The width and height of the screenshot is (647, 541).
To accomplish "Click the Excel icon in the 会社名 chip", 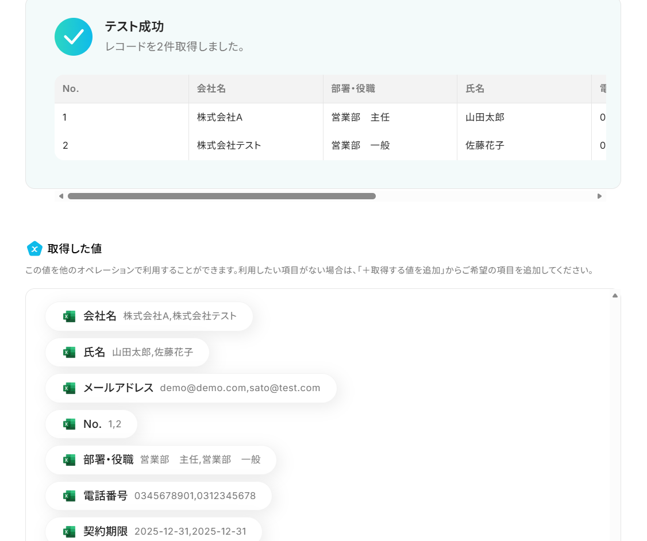I will tap(70, 316).
